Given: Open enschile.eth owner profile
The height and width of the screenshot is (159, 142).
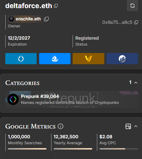Looking at the screenshot, I should pos(25,19).
